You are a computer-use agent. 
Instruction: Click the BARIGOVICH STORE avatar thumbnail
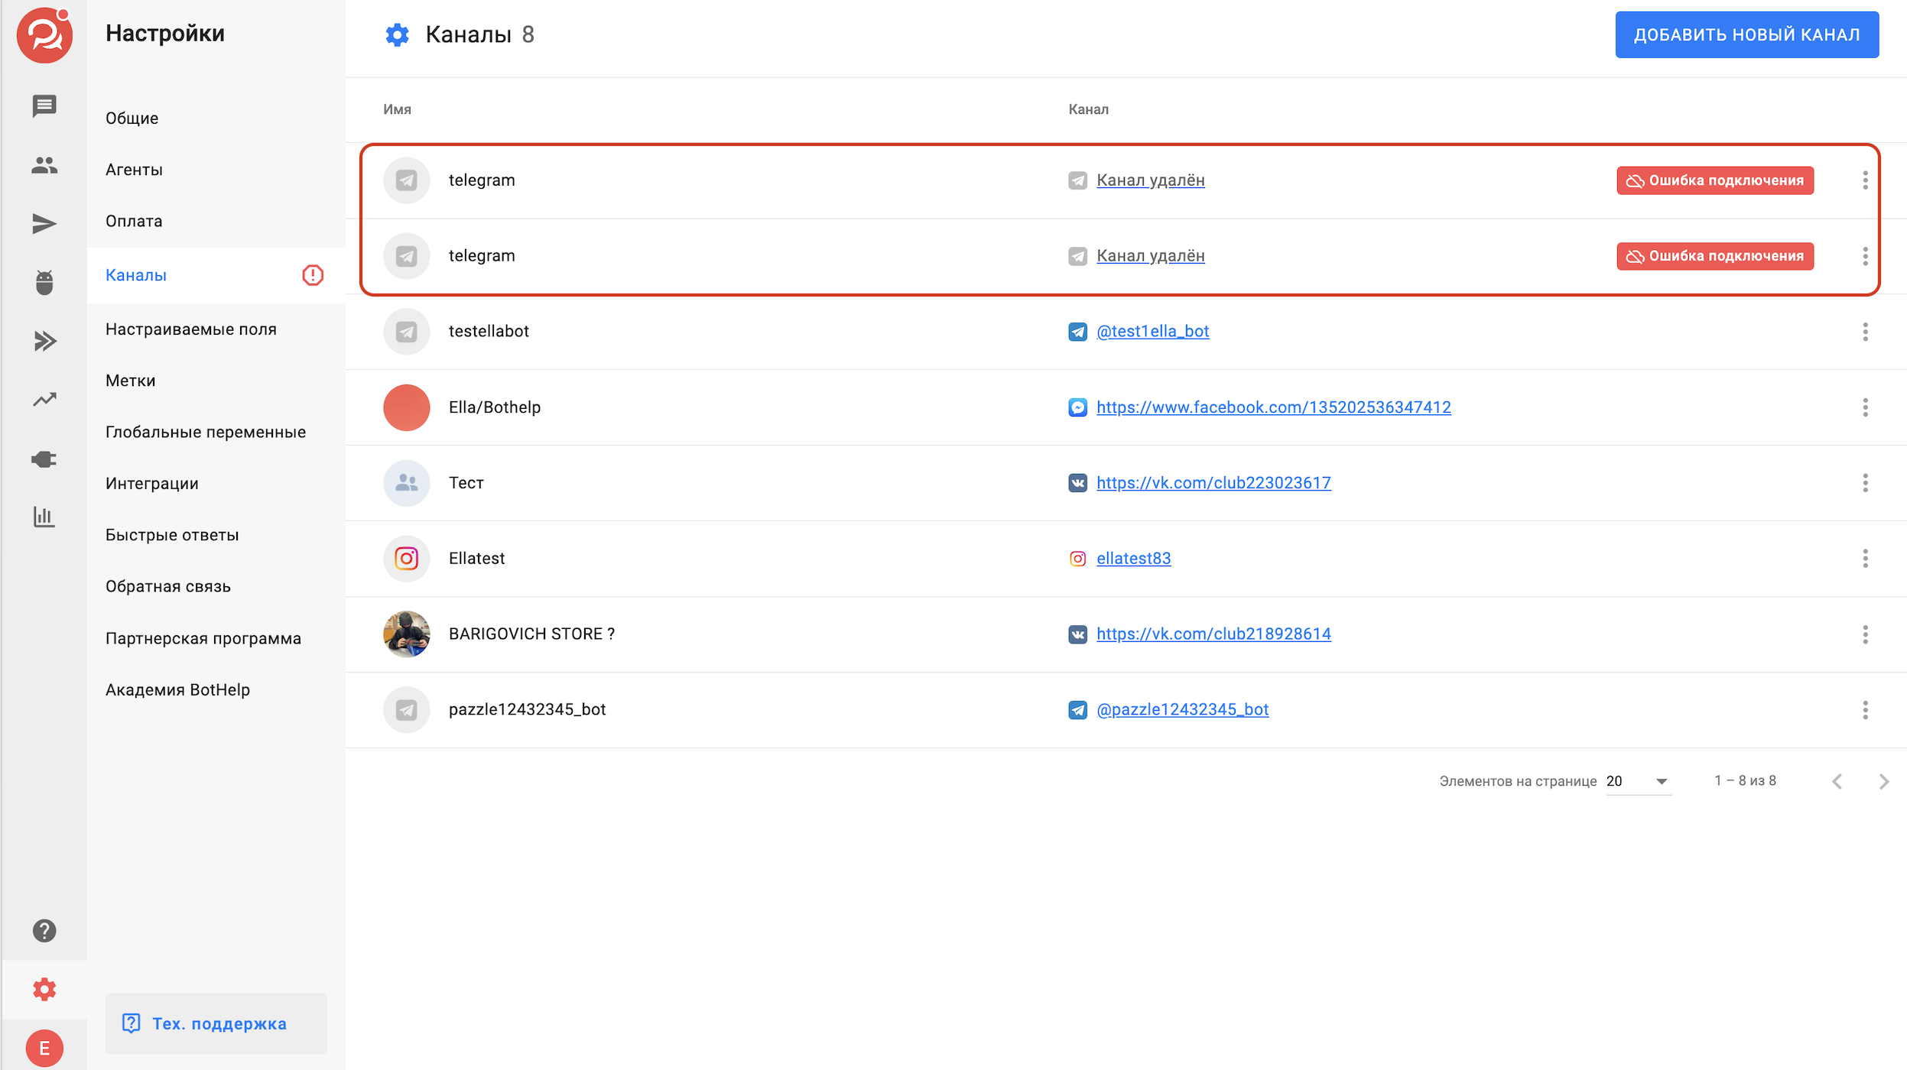406,634
